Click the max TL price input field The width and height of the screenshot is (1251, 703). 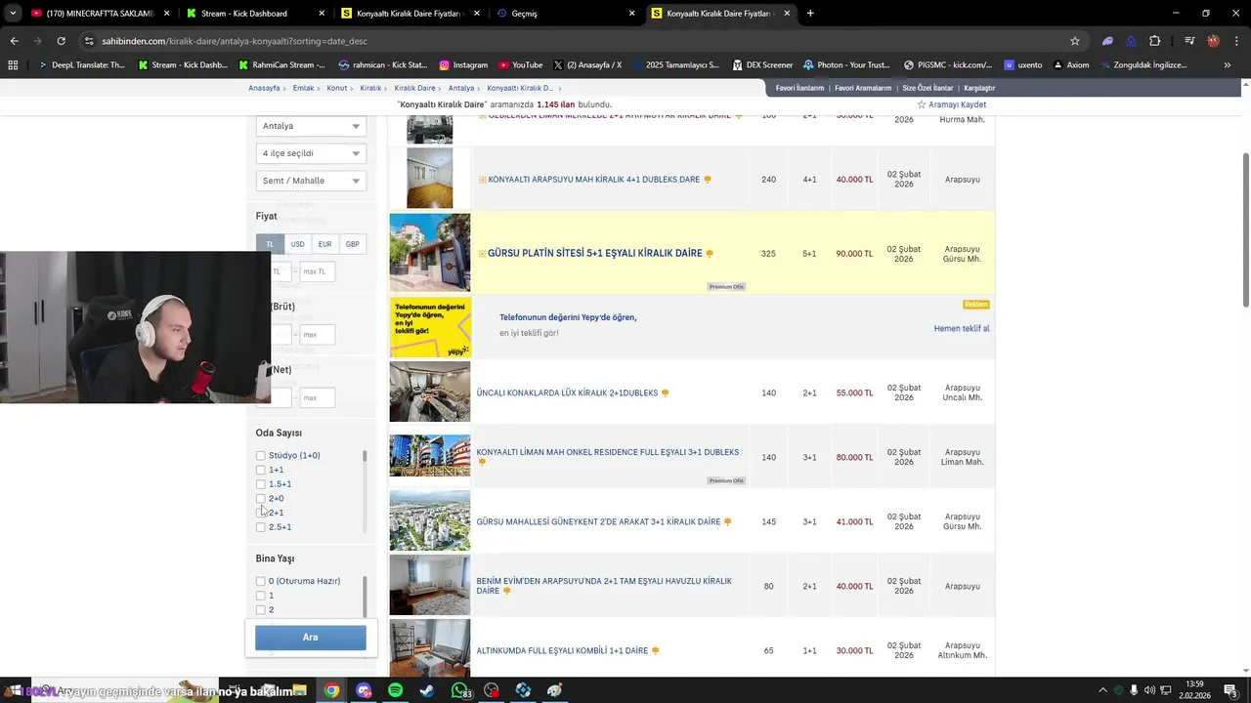pyautogui.click(x=317, y=271)
